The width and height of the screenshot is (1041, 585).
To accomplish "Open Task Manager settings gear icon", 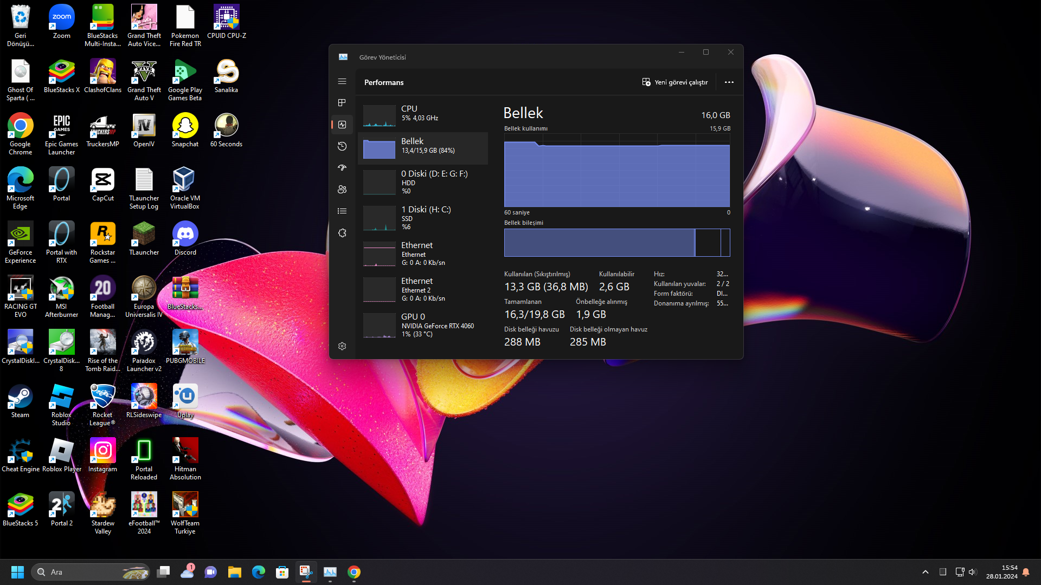I will (x=342, y=346).
